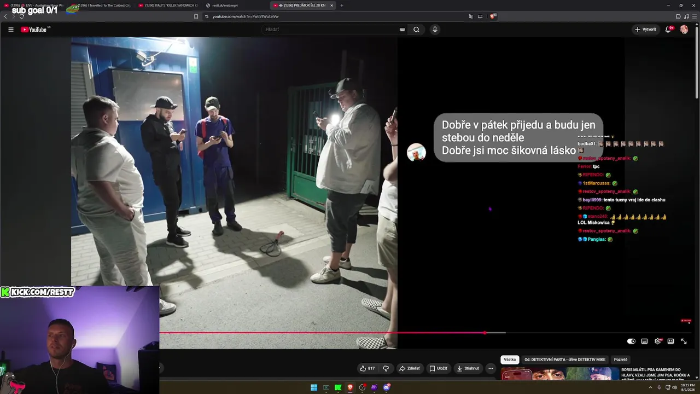Click the Uložiť save button

point(439,368)
